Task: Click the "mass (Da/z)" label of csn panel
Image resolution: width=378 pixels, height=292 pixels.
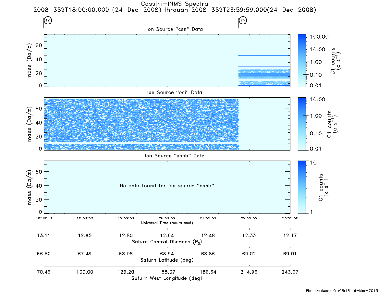Action: (29, 61)
